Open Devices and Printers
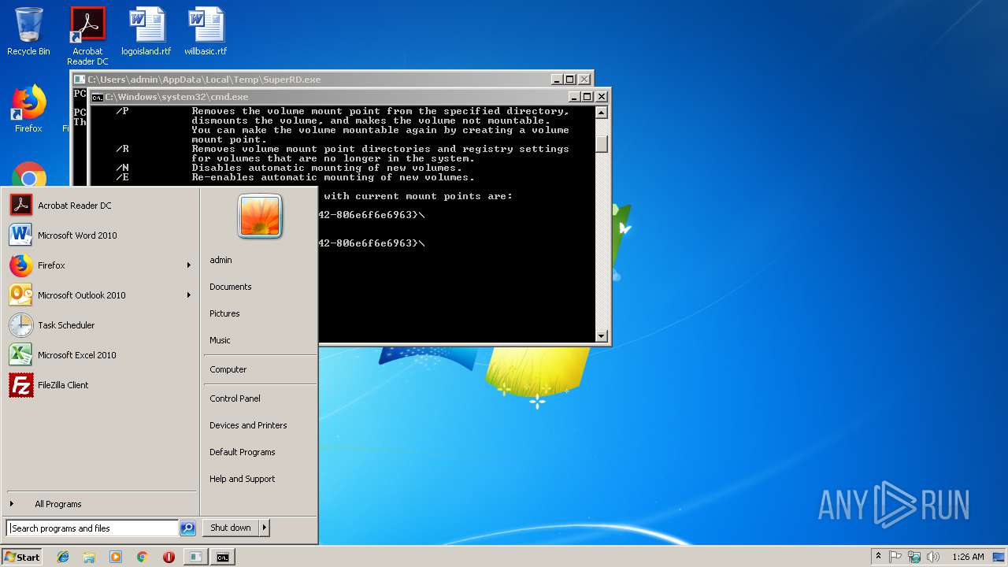The image size is (1008, 567). pyautogui.click(x=260, y=425)
